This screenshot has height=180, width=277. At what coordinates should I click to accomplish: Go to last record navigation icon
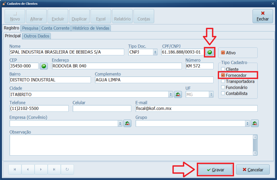[54, 169]
